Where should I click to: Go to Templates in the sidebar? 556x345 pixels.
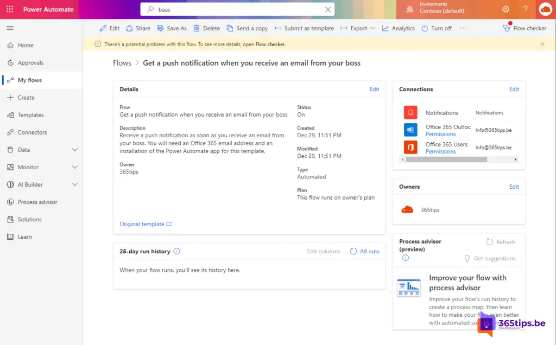point(30,115)
